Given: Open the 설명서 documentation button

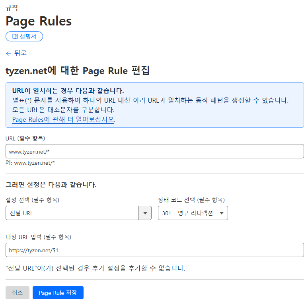Looking at the screenshot, I should (x=24, y=36).
